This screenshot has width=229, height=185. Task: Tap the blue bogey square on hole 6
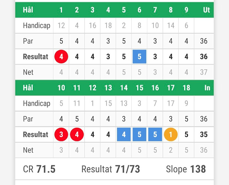[140, 57]
